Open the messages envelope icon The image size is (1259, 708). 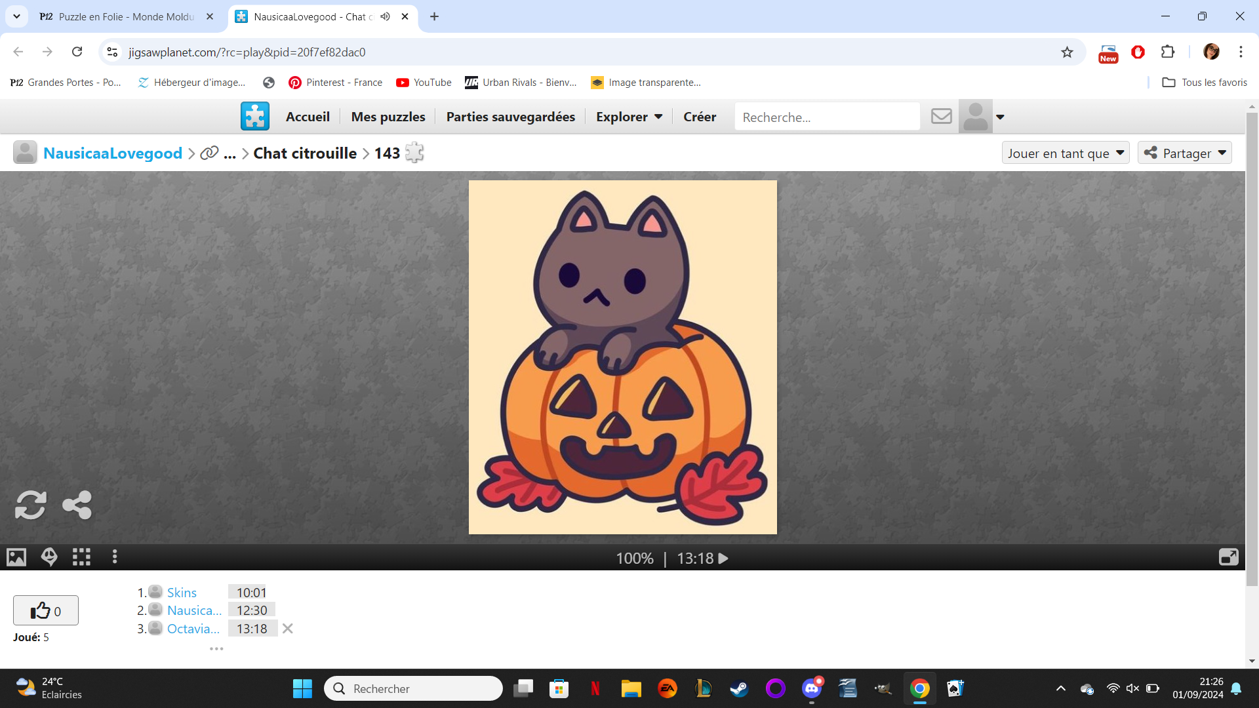(x=941, y=117)
